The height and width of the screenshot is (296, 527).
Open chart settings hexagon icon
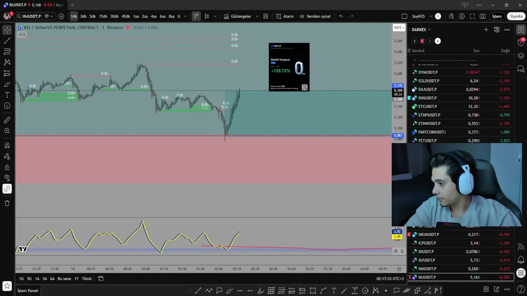tap(462, 16)
